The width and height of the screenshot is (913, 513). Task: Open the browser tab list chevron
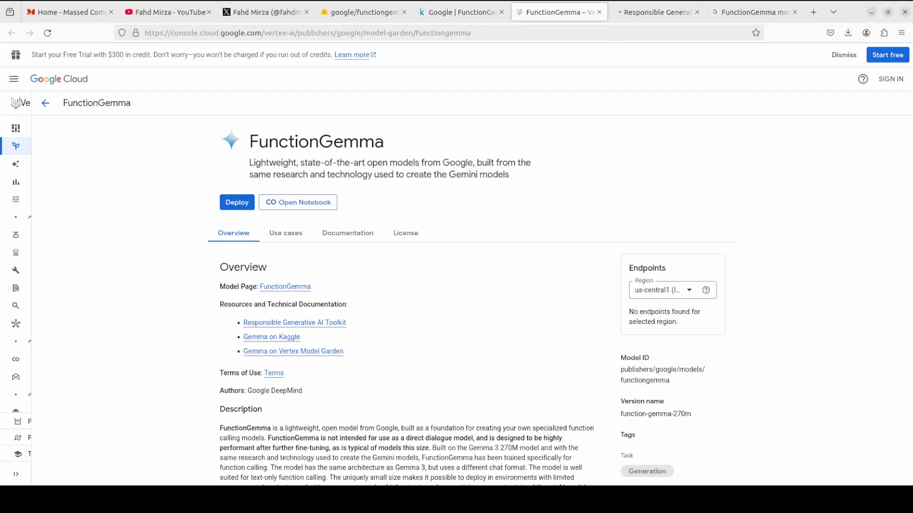pos(834,11)
